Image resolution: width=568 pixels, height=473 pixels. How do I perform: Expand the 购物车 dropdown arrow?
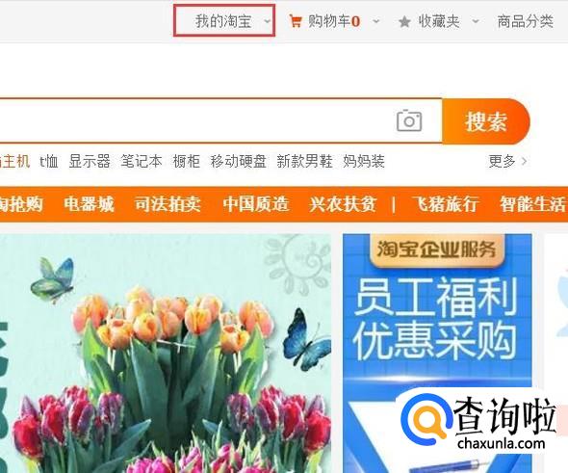376,21
